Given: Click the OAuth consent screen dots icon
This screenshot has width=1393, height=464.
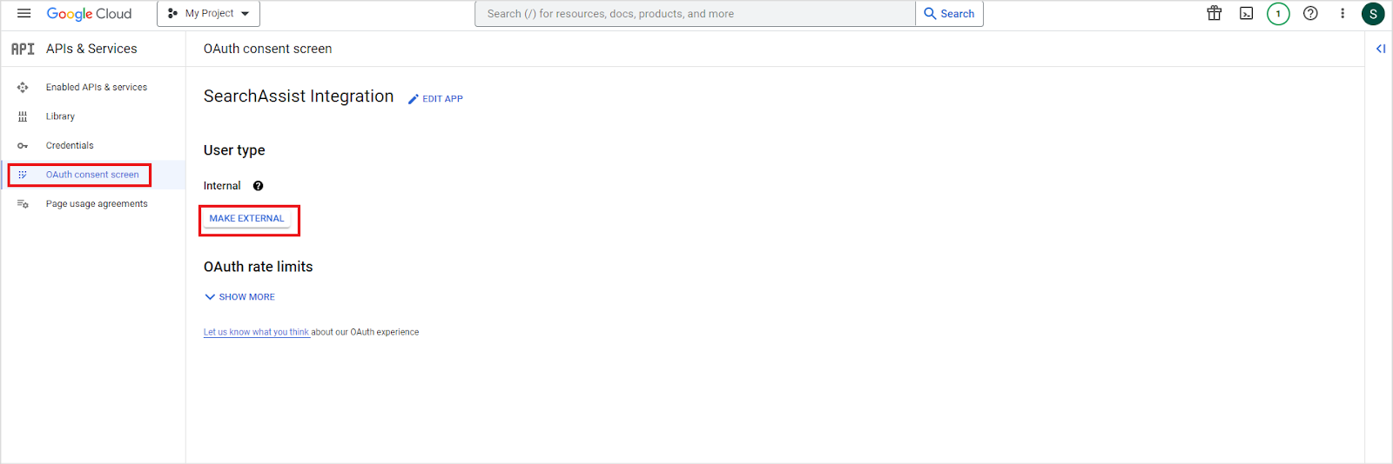Looking at the screenshot, I should point(23,175).
